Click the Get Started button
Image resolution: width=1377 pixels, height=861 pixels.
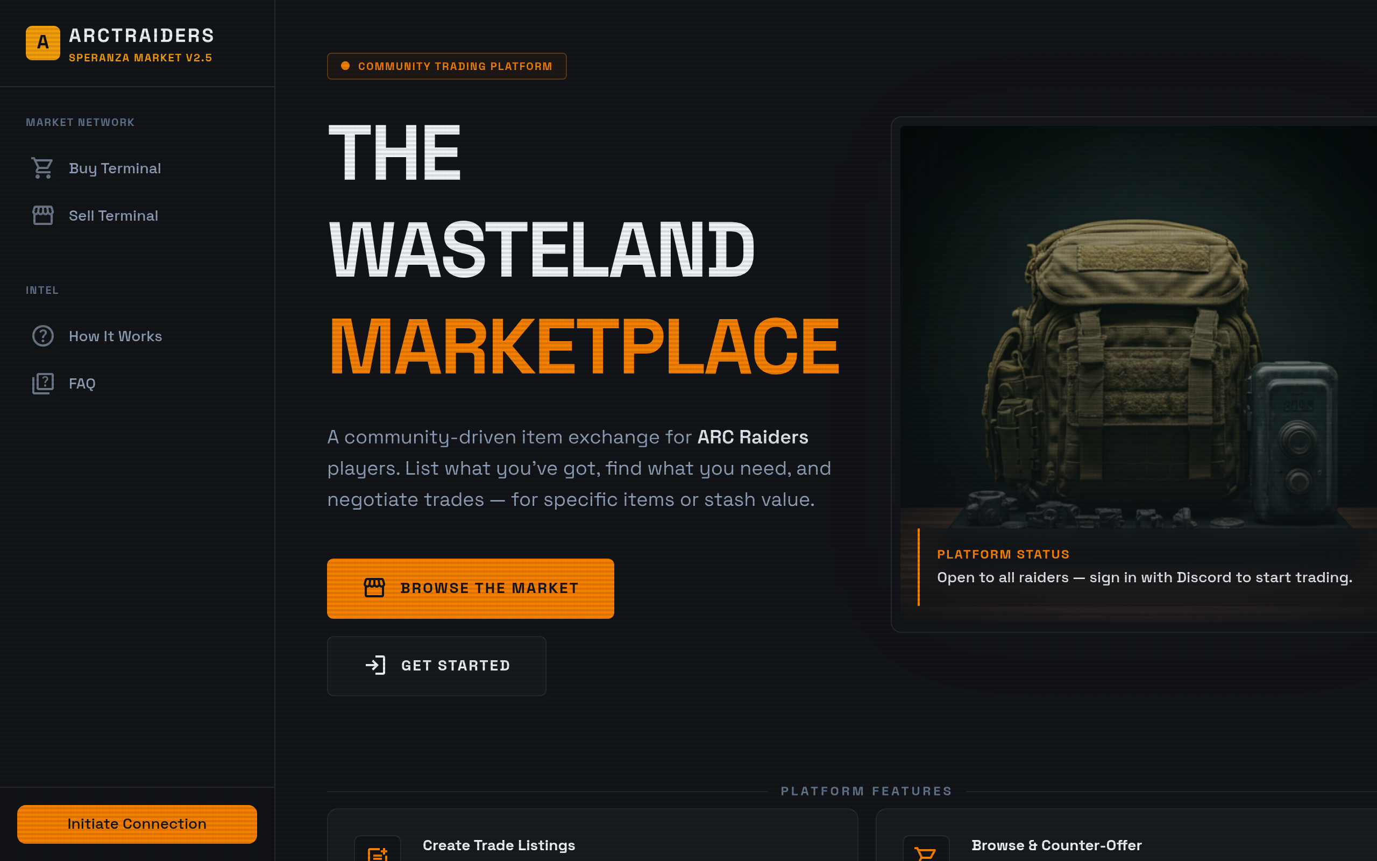point(436,666)
